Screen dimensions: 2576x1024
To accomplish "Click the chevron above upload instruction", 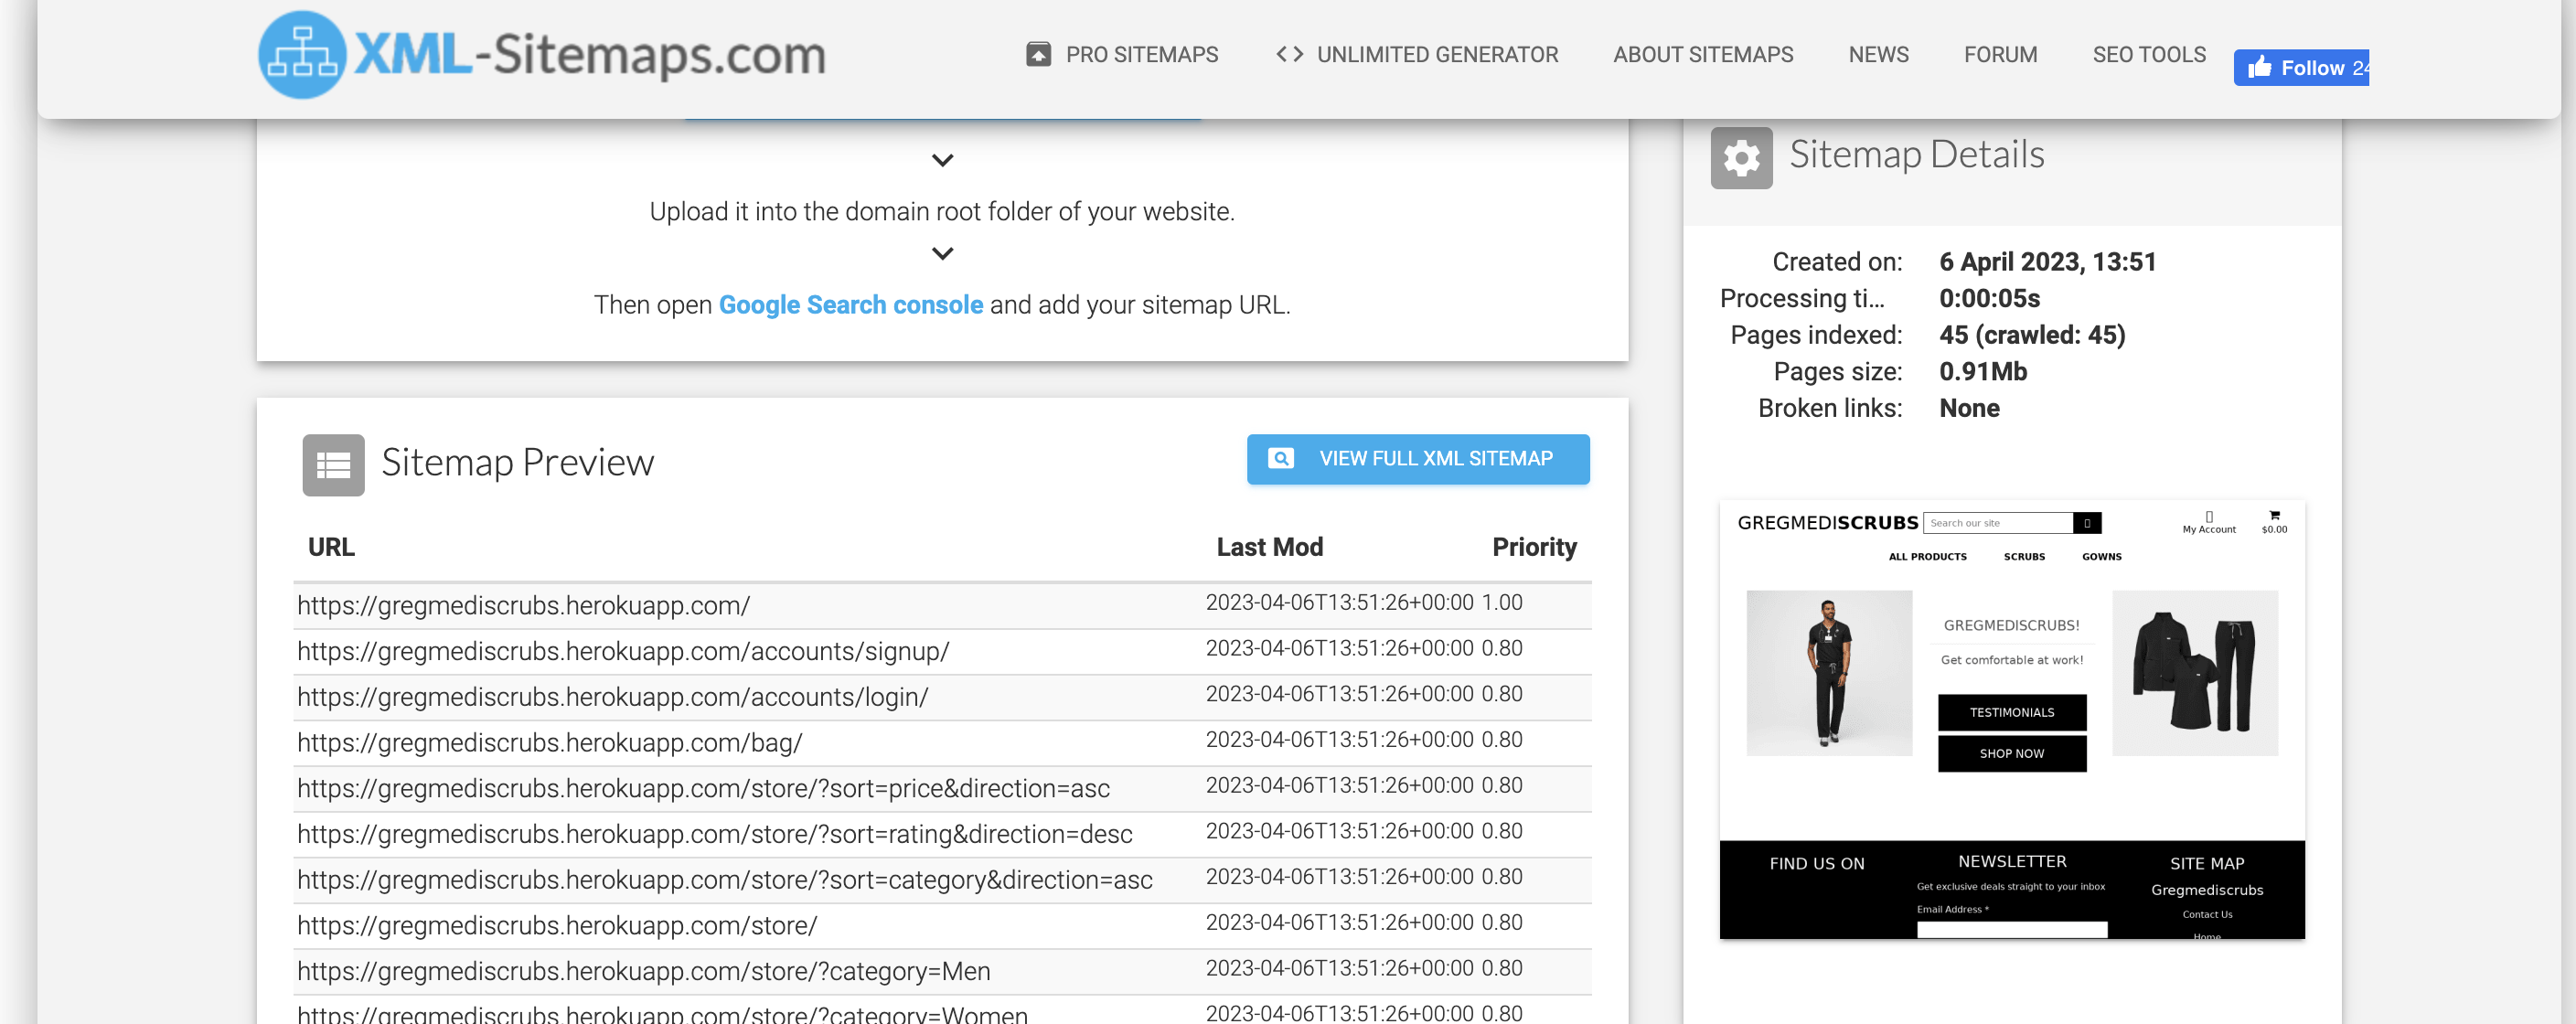I will pyautogui.click(x=941, y=160).
